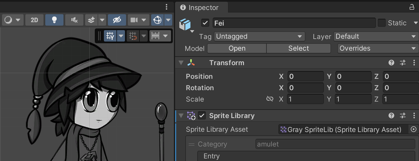Image resolution: width=419 pixels, height=161 pixels.
Task: Click the scene visibility eye icon
Action: coord(117,20)
